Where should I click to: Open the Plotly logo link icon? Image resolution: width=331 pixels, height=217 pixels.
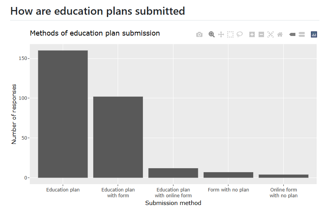click(314, 34)
